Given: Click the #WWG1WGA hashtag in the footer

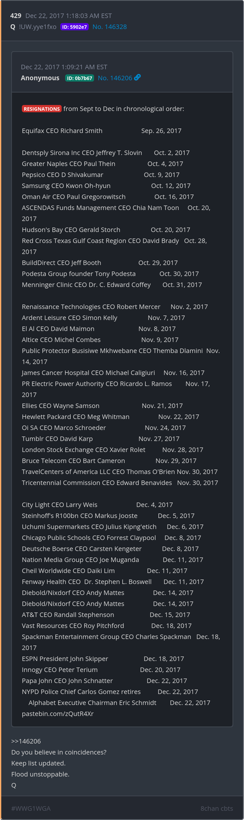Looking at the screenshot, I should (x=31, y=808).
